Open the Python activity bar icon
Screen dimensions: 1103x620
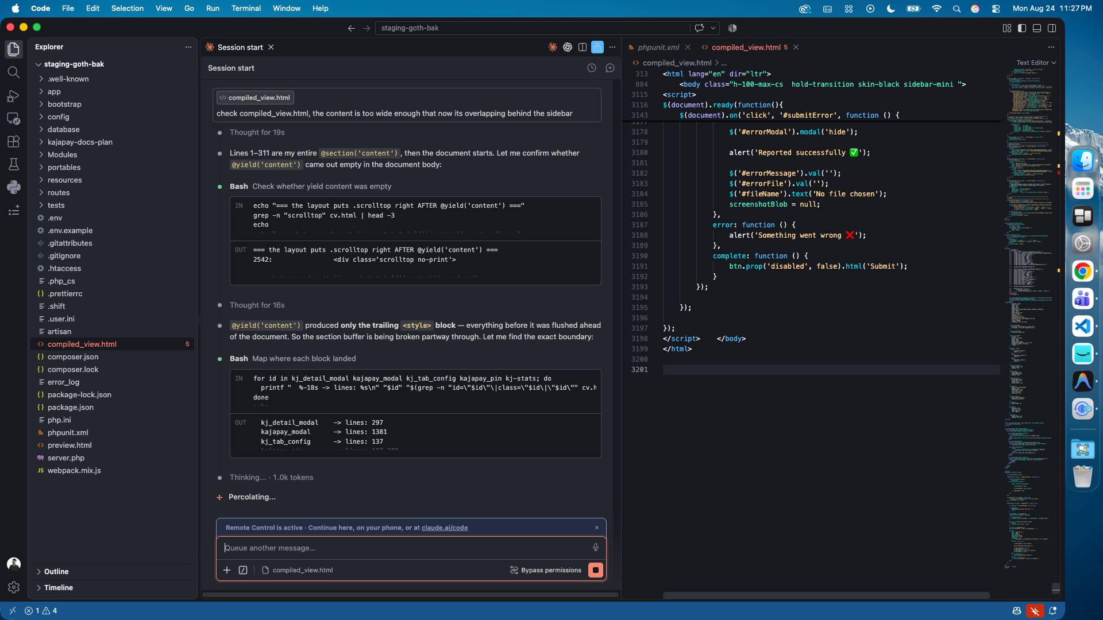click(x=13, y=187)
